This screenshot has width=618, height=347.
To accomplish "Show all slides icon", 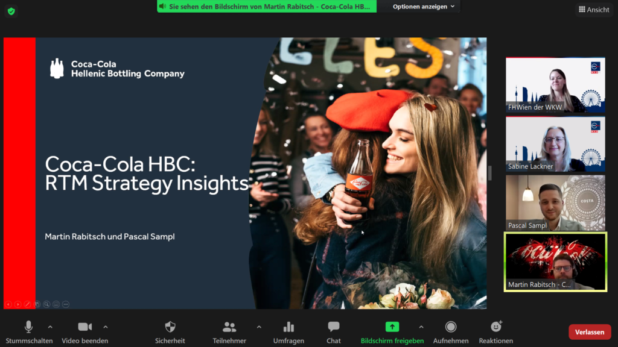I will [x=37, y=304].
